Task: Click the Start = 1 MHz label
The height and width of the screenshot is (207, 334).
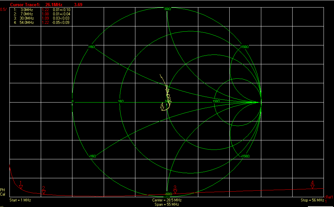Action: coord(20,200)
